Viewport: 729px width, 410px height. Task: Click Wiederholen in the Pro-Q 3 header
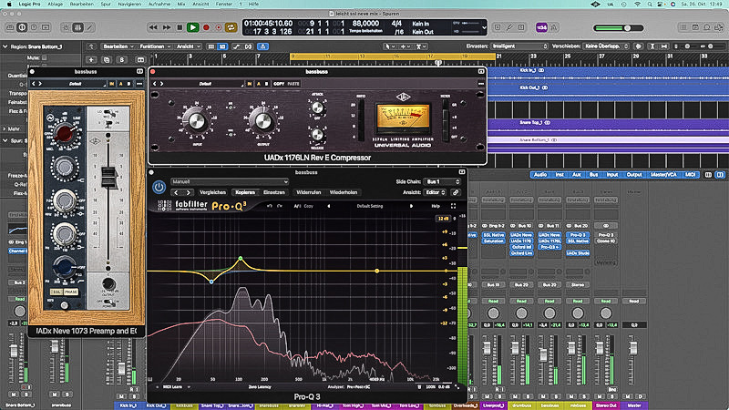(x=344, y=192)
